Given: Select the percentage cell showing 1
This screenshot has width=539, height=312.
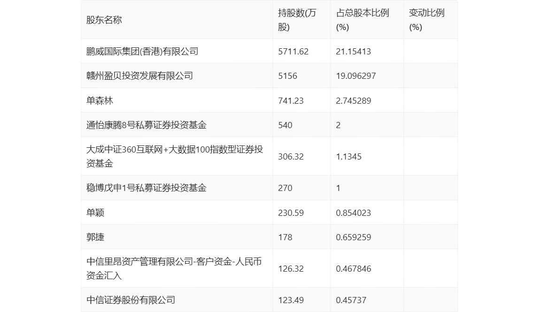Looking at the screenshot, I should click(338, 188).
